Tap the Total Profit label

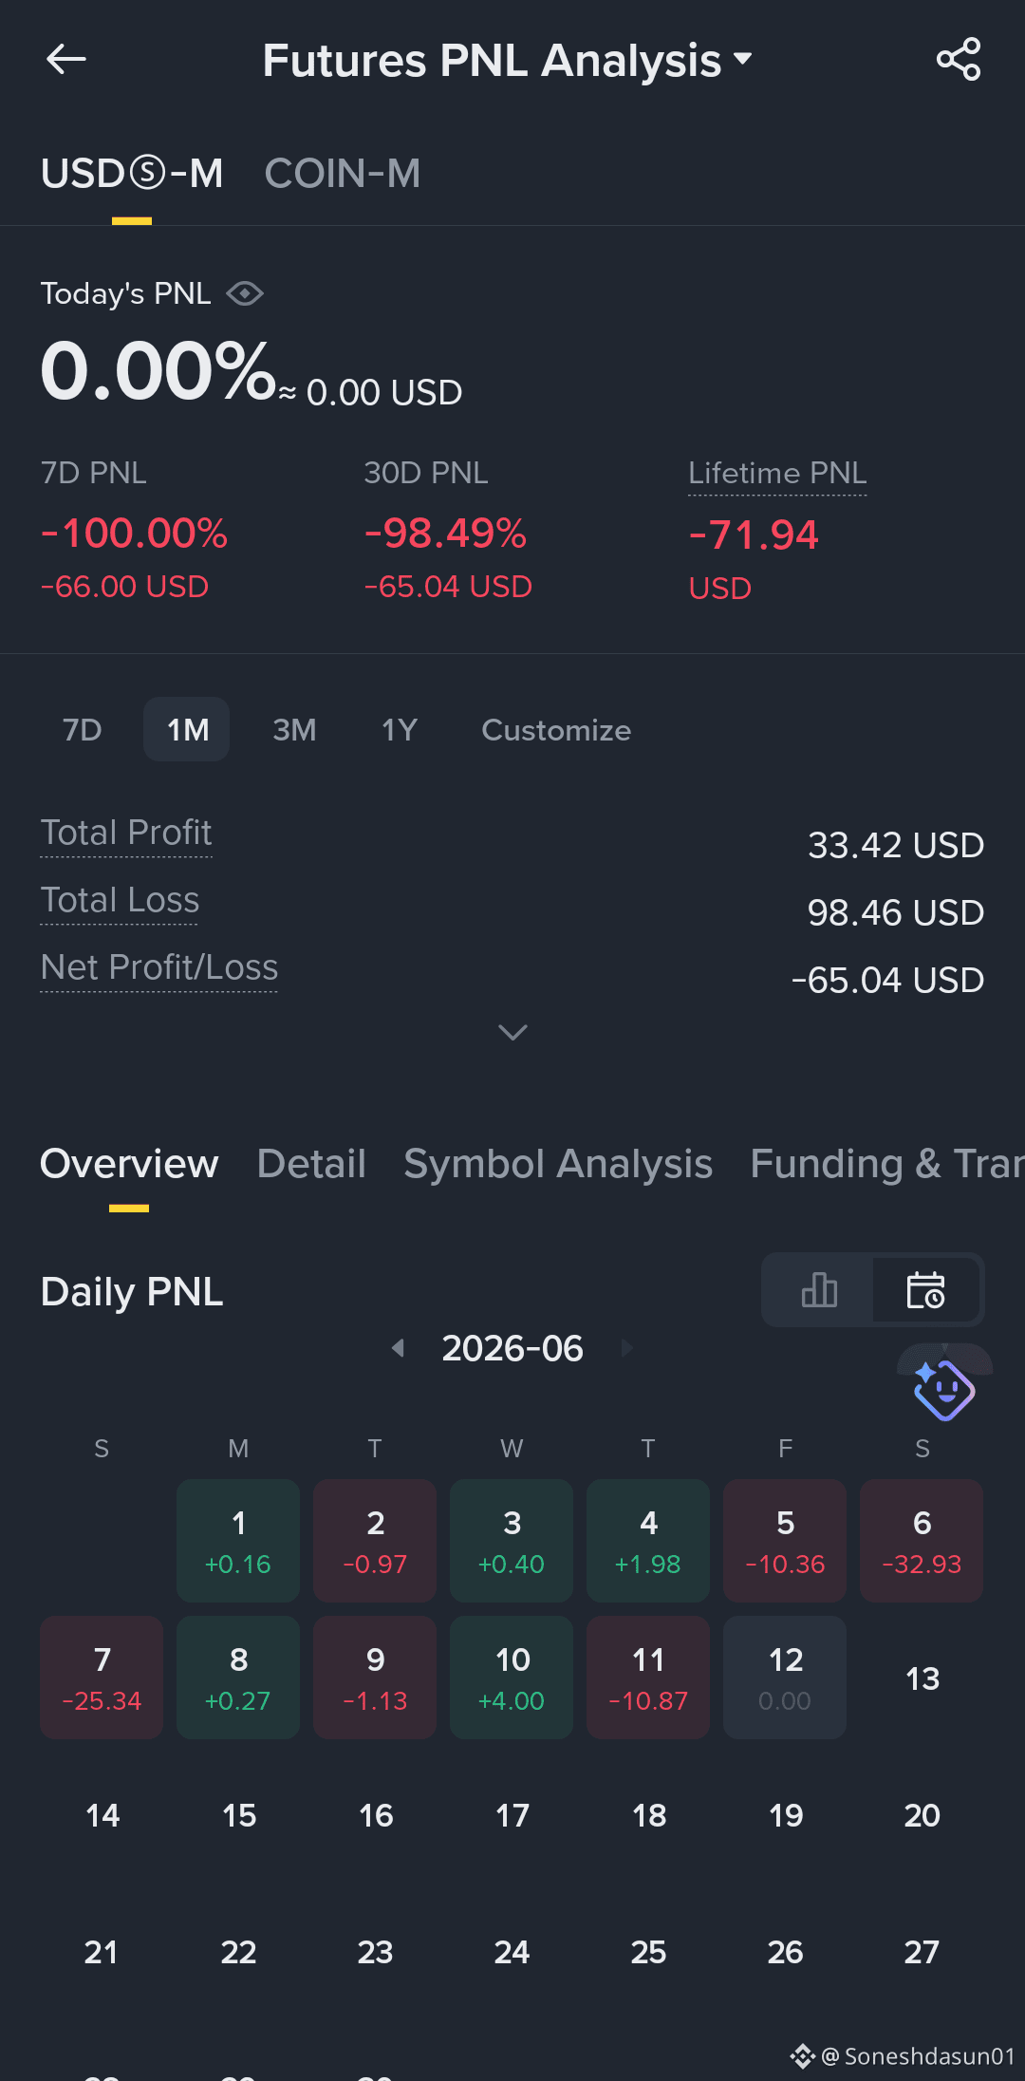[126, 834]
